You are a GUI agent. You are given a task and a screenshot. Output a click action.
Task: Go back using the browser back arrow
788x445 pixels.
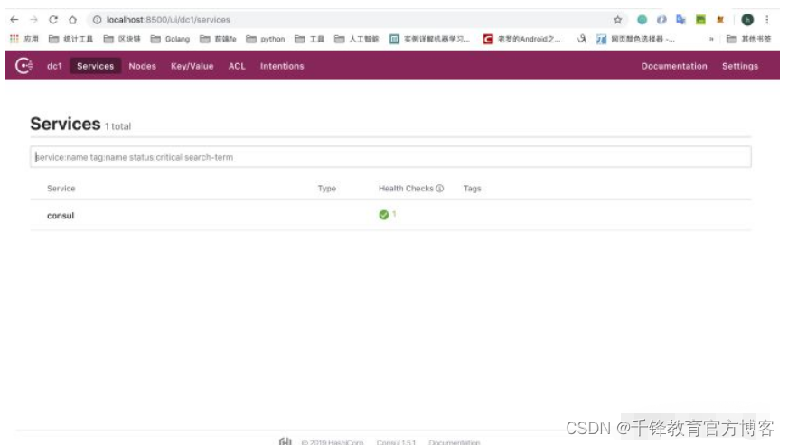pos(14,20)
